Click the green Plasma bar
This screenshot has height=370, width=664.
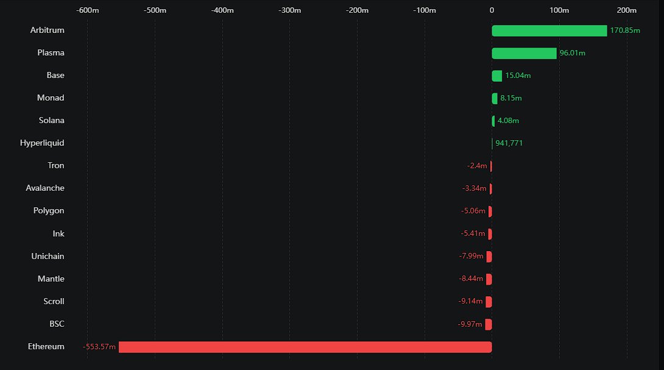coord(524,53)
